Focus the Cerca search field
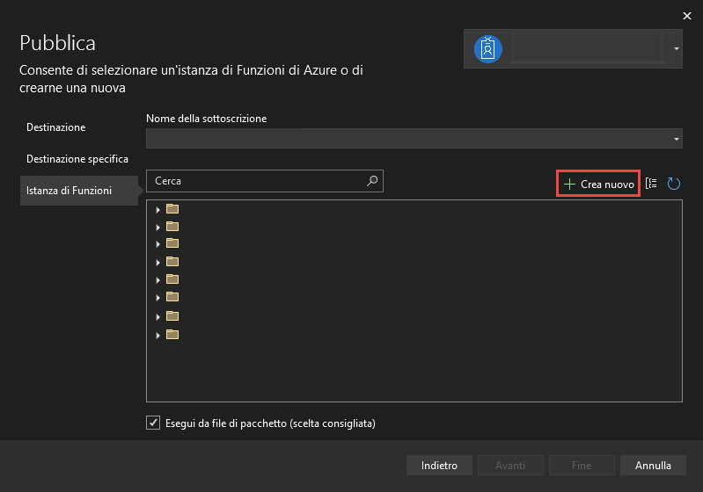The image size is (703, 492). (265, 181)
